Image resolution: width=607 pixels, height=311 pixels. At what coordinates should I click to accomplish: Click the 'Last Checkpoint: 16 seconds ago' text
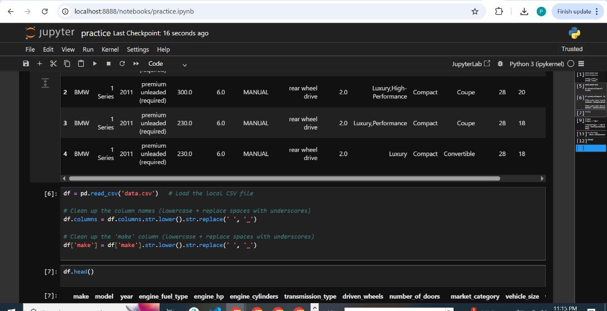pos(161,33)
